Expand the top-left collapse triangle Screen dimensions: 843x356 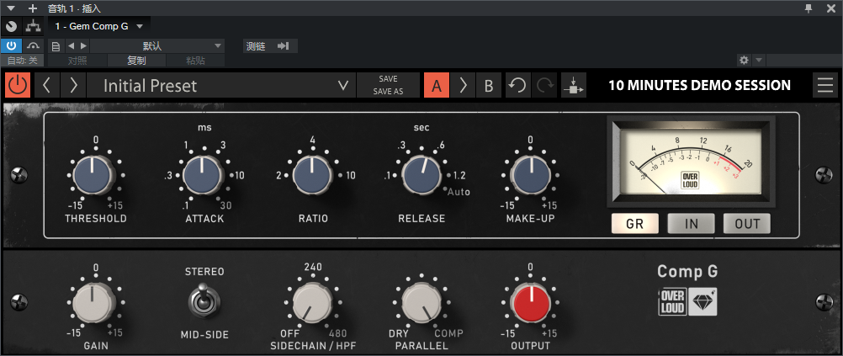[11, 8]
